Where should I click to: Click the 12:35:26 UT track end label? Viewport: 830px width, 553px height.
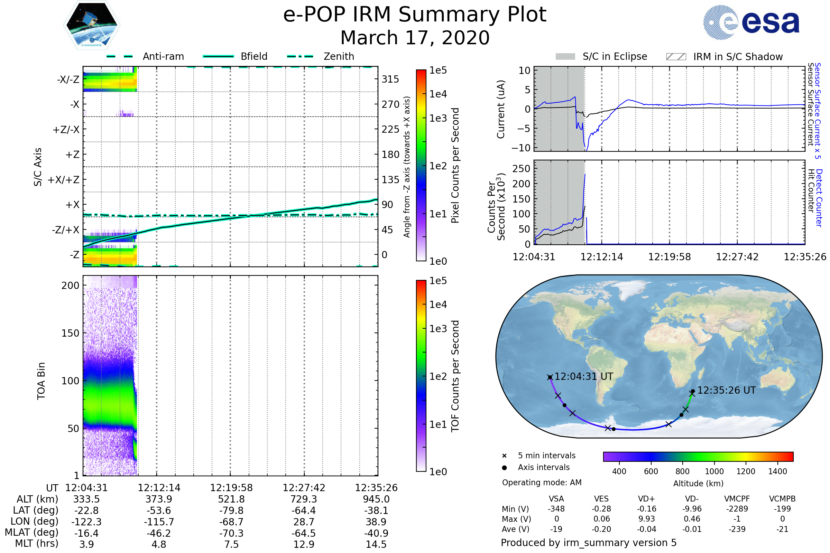tap(726, 391)
